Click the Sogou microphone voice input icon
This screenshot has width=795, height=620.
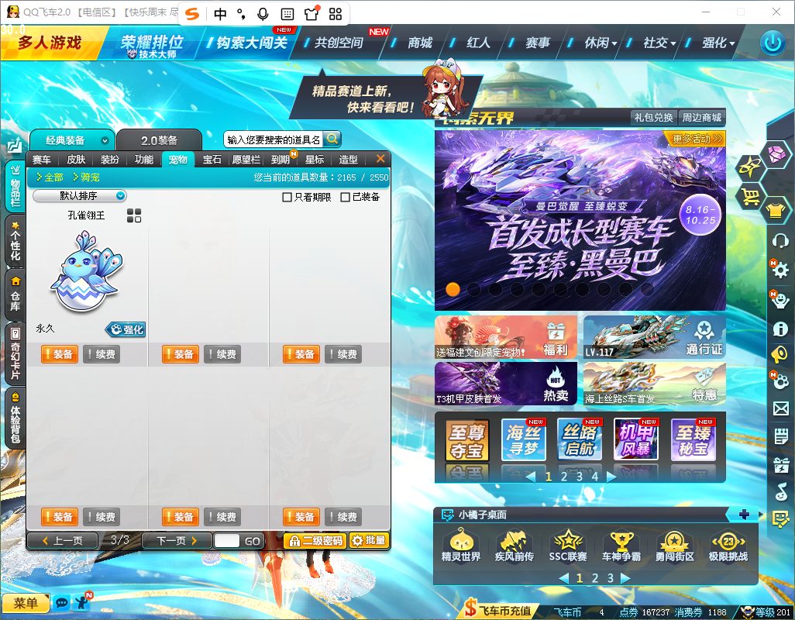(x=263, y=14)
